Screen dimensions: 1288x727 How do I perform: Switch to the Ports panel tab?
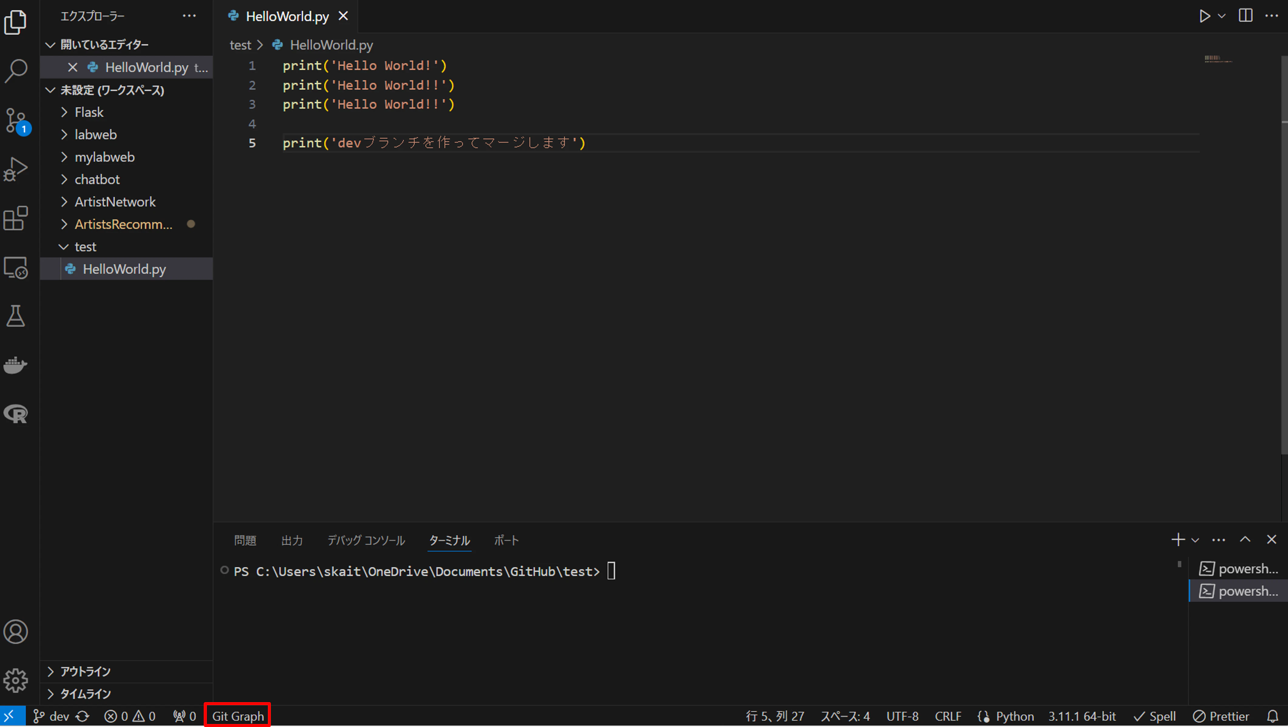coord(507,540)
